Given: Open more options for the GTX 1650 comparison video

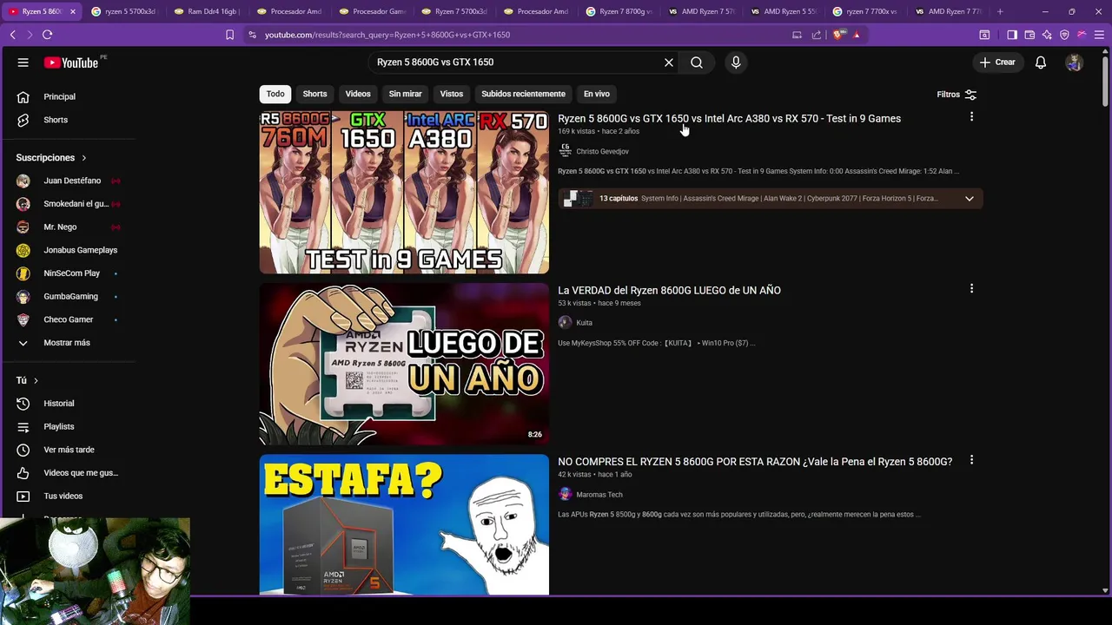Looking at the screenshot, I should coord(971,117).
